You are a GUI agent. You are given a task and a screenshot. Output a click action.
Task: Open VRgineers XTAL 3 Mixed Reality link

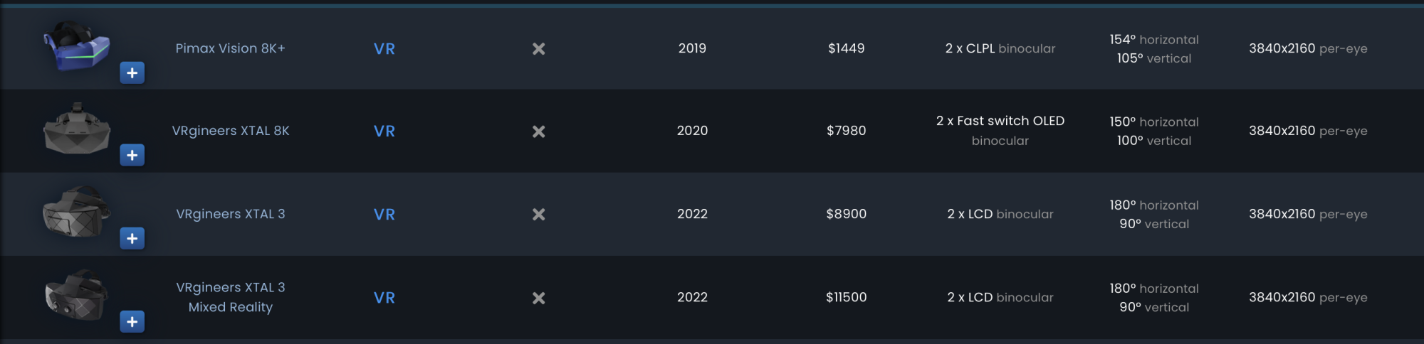point(231,297)
